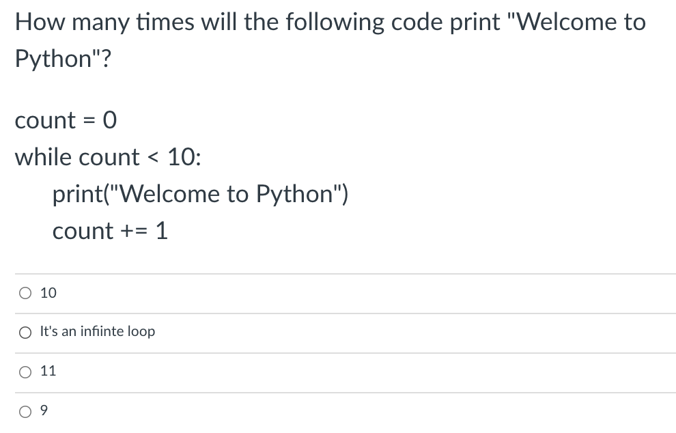Click the "9" answer option label
This screenshot has height=433, width=676.
pyautogui.click(x=44, y=410)
